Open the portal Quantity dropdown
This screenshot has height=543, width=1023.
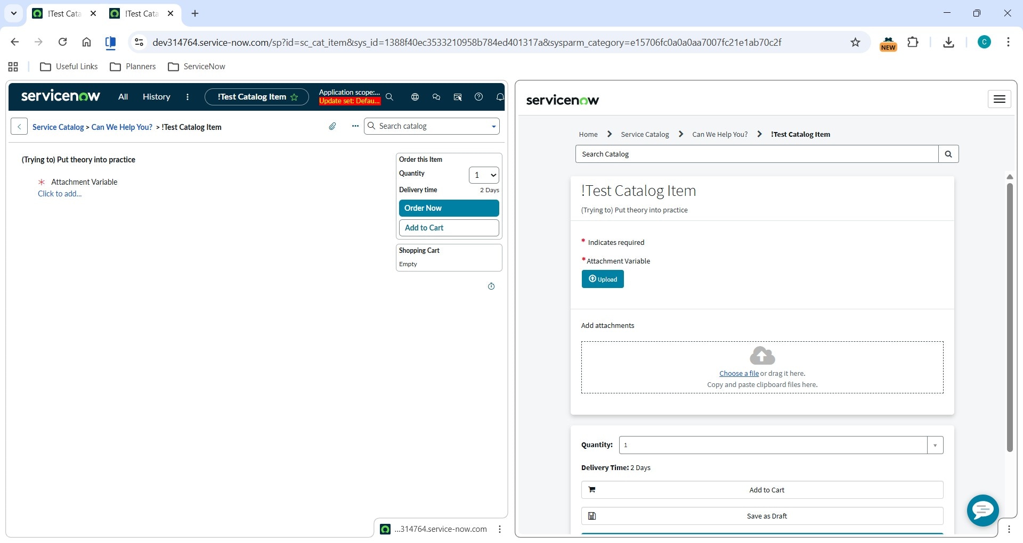[781, 445]
